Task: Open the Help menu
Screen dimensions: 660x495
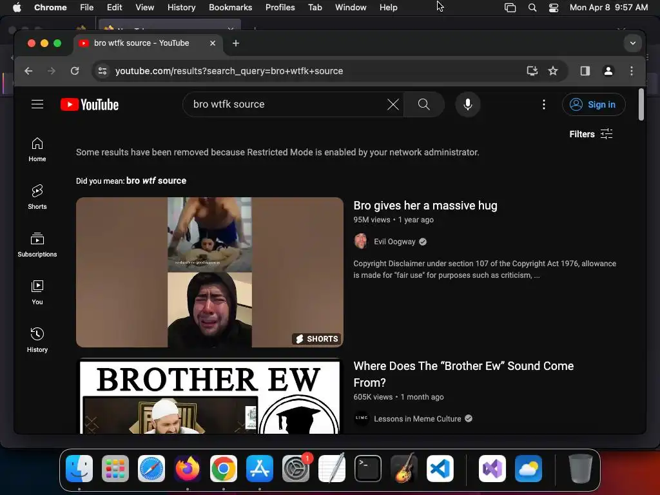Action: (388, 7)
